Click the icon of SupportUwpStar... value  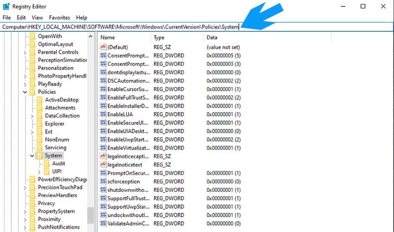pyautogui.click(x=103, y=206)
